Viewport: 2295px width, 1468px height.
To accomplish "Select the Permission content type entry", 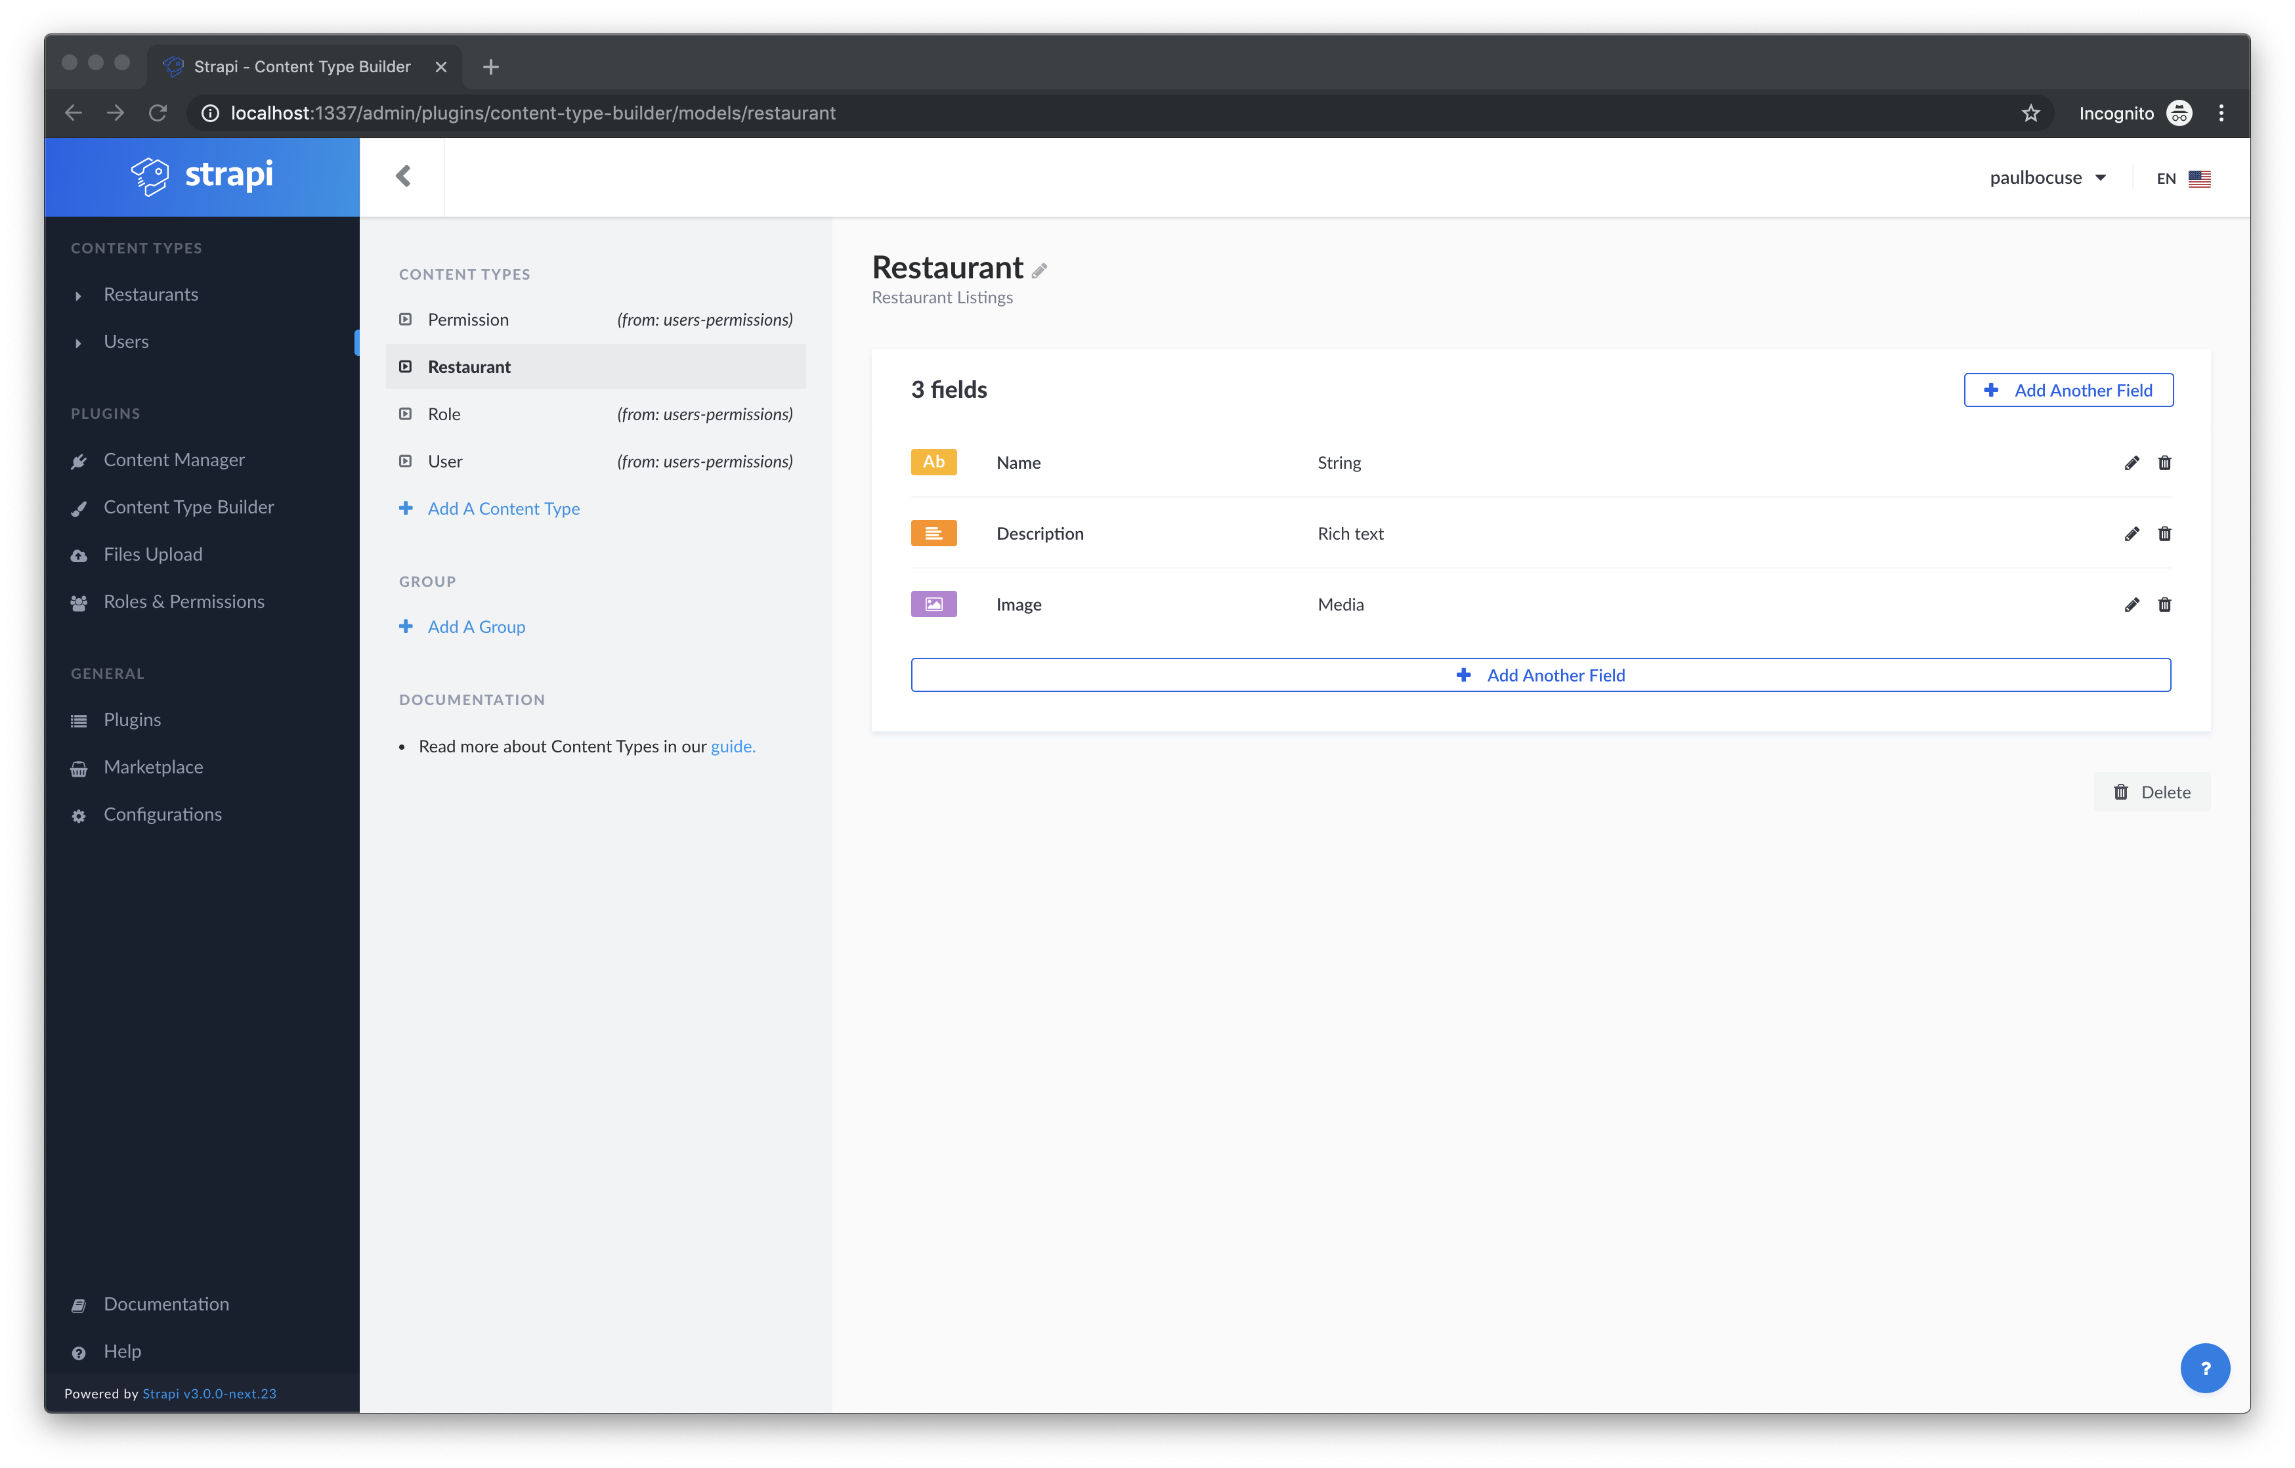I will pyautogui.click(x=468, y=319).
